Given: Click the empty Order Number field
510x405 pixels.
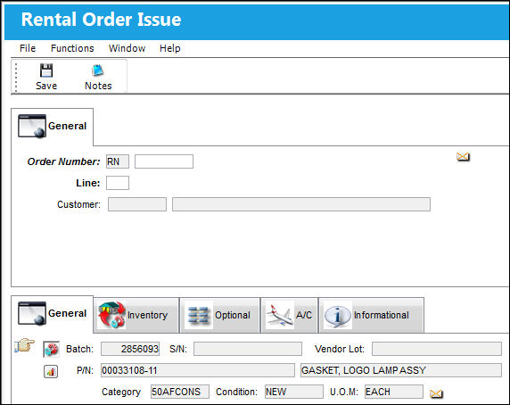Looking at the screenshot, I should point(164,161).
